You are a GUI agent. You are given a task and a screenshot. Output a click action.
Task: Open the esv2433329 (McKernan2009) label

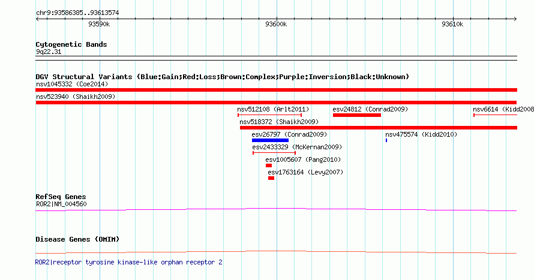point(297,147)
